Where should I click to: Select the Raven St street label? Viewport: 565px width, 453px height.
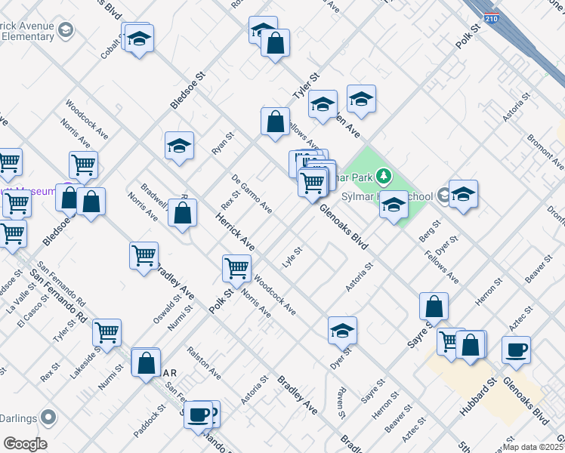[x=341, y=403]
